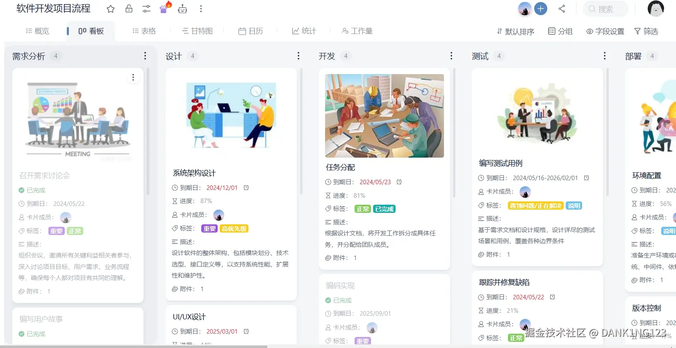This screenshot has height=348, width=676.
Task: Star the project as favorite
Action: (x=111, y=9)
